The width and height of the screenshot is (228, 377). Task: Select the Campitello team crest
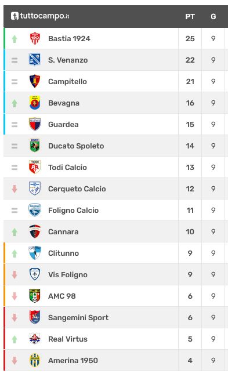(35, 81)
